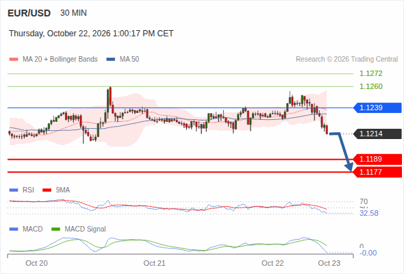404x274 pixels.
Task: Click the MA 20 + Bollinger Bands legend label
Action: 60,60
